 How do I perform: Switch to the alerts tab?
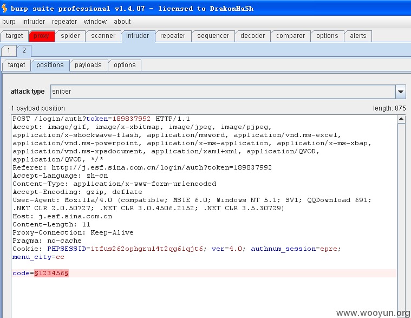pyautogui.click(x=358, y=36)
